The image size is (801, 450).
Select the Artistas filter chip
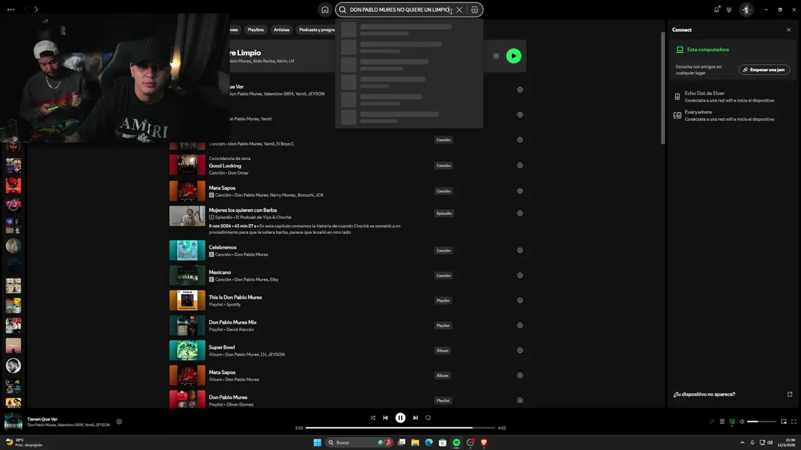pos(282,29)
